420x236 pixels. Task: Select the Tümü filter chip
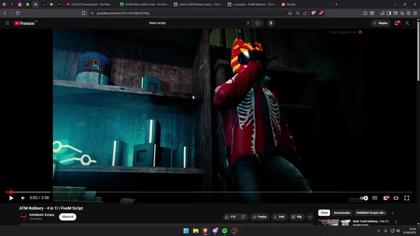click(x=324, y=213)
